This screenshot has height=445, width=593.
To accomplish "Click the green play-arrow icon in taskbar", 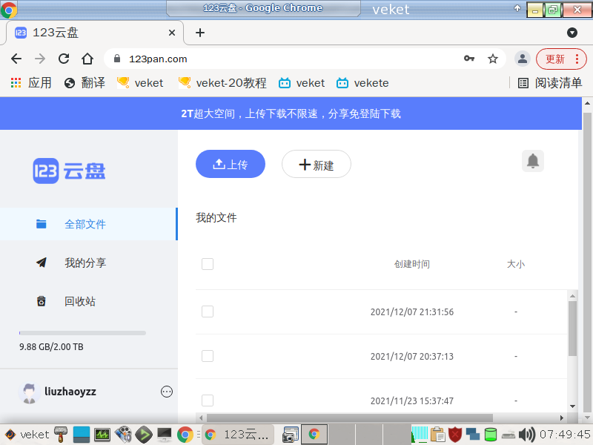I will [144, 435].
